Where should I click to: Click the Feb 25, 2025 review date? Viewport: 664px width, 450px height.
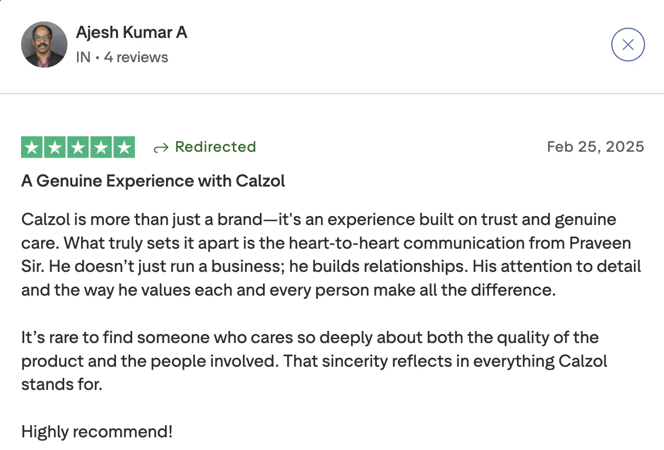[x=595, y=146]
